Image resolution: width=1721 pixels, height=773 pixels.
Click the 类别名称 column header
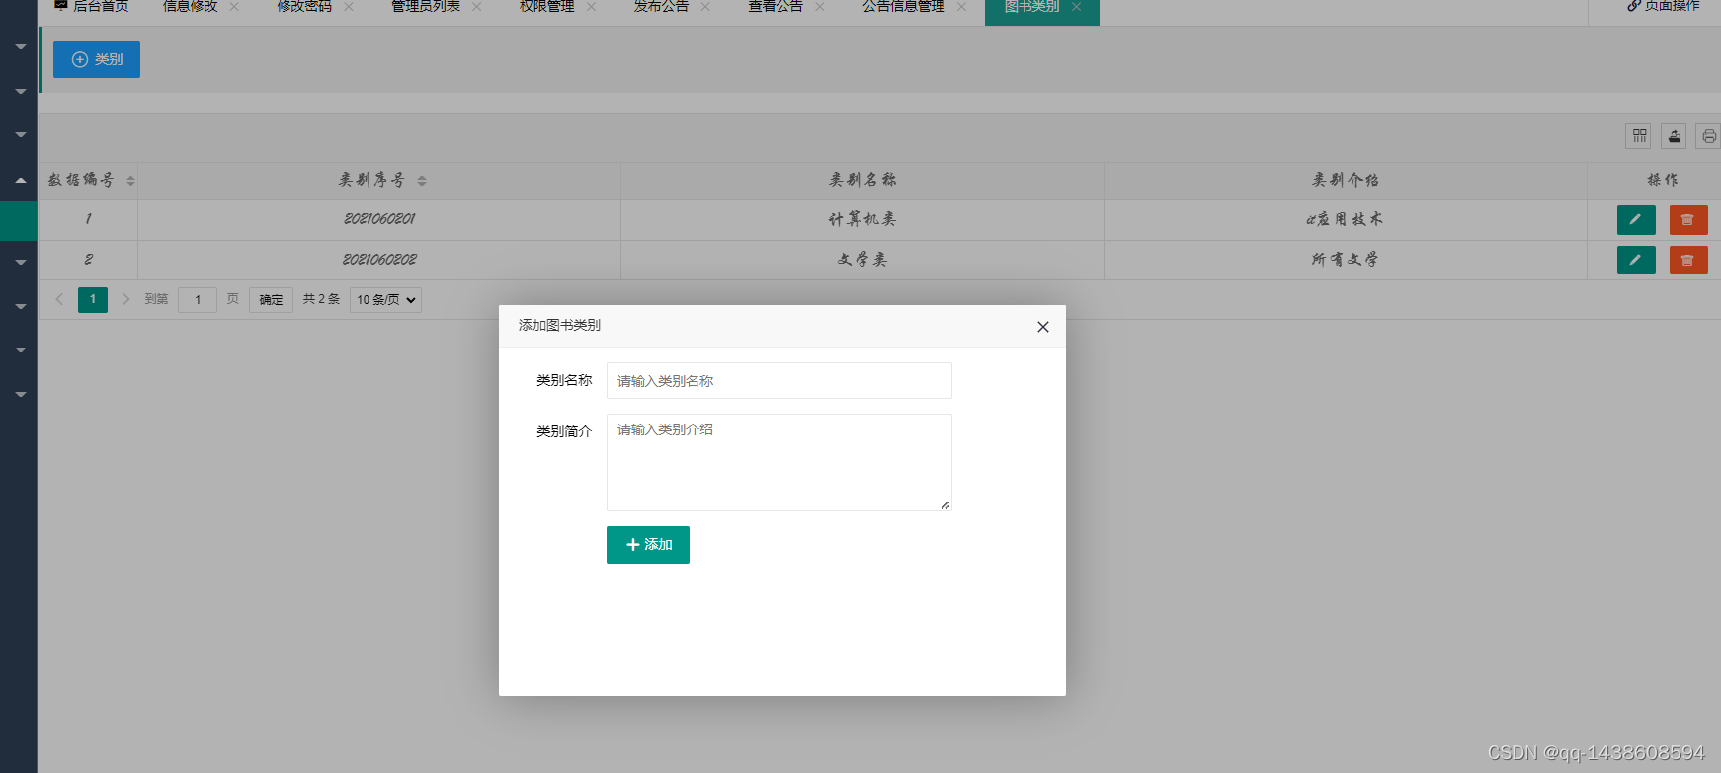pos(862,180)
